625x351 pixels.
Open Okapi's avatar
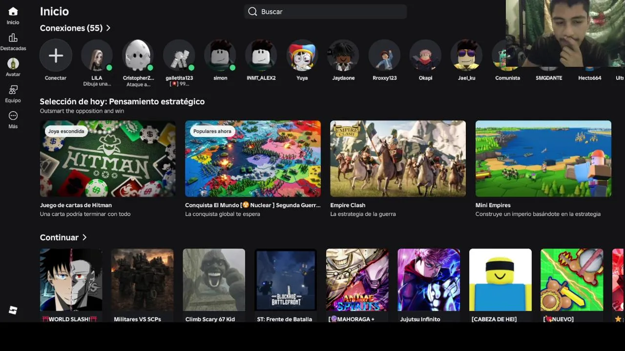[425, 56]
